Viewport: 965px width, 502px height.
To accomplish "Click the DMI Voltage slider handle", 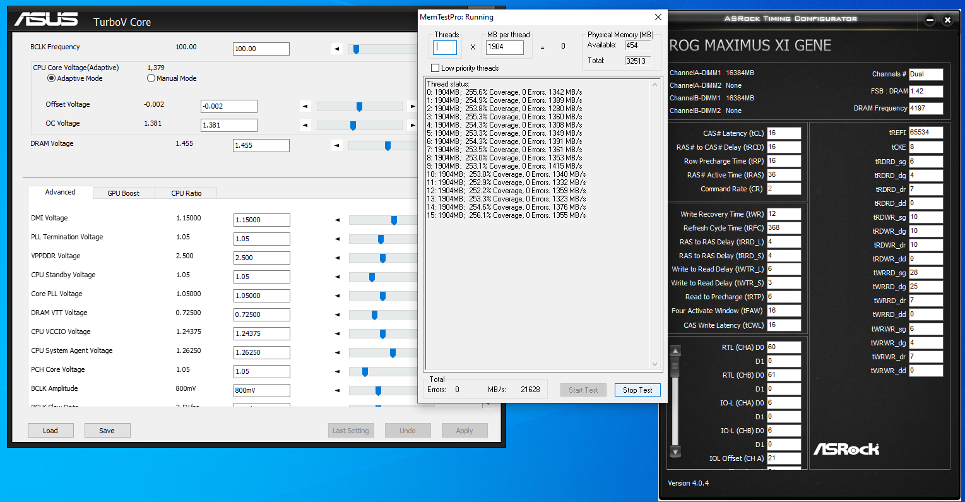I will (x=394, y=220).
